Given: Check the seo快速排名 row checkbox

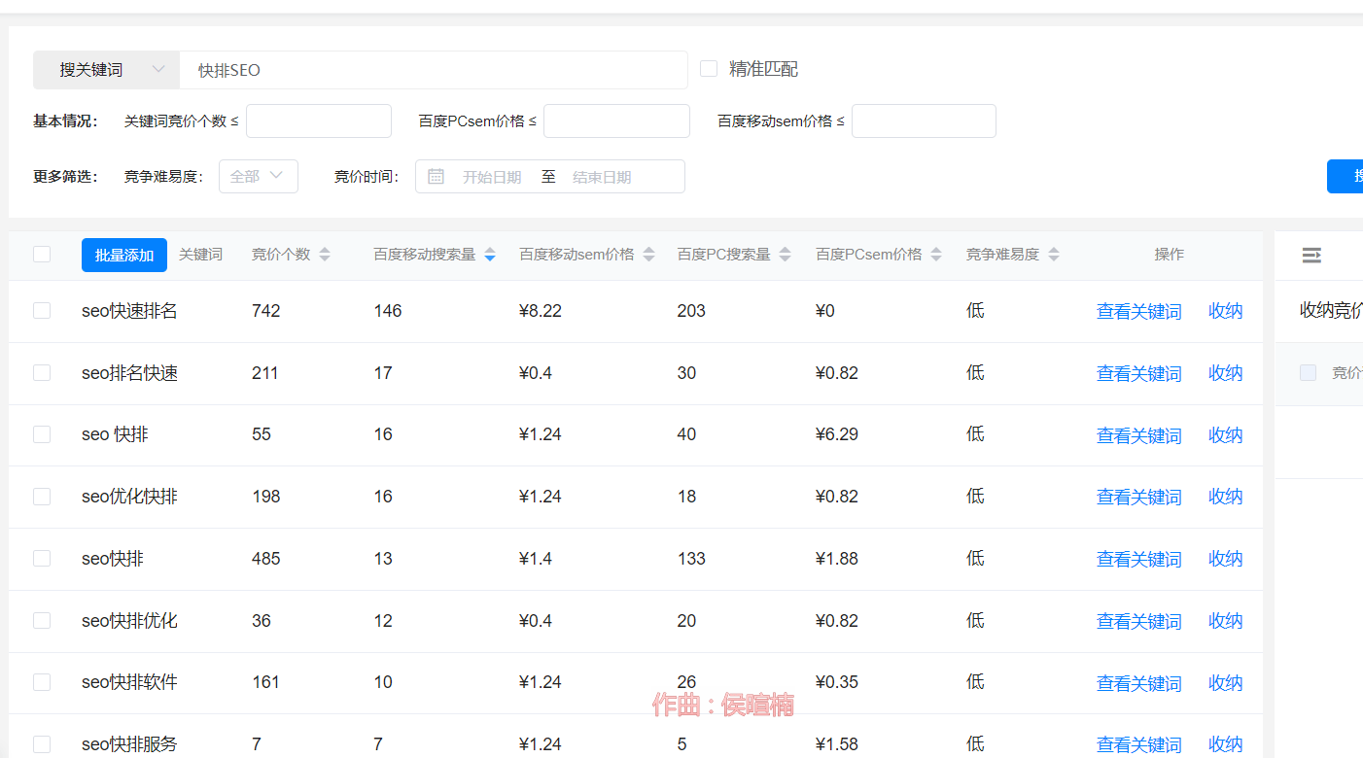Looking at the screenshot, I should (42, 311).
